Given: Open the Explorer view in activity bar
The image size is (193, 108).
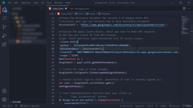Looking at the screenshot, I should click(4, 10).
